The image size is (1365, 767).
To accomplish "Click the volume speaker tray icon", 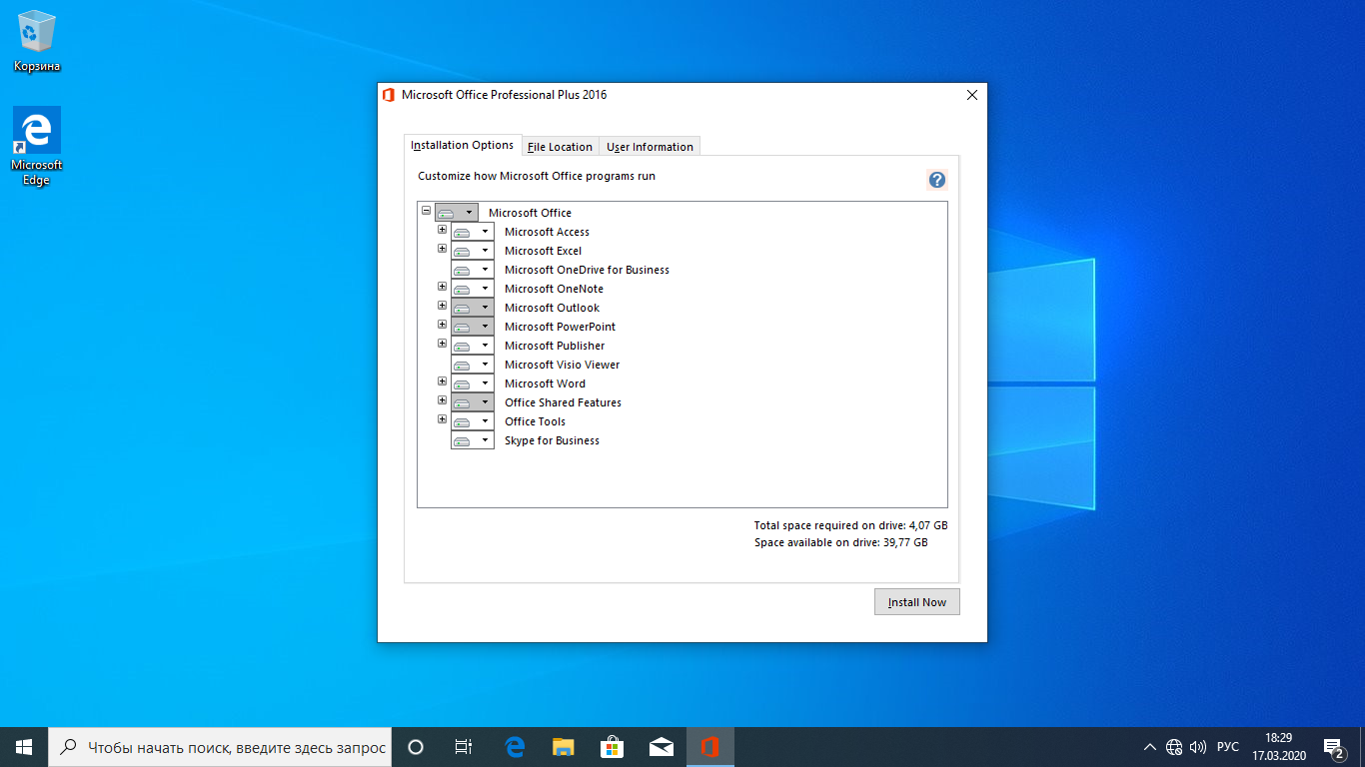I will (1198, 747).
